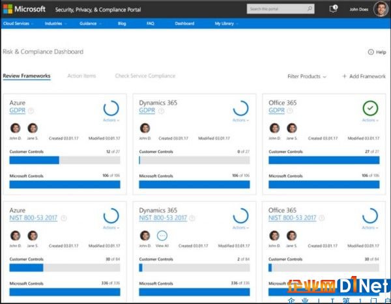Viewport: 391px width, 304px height.
Task: Open John Does profile avatar
Action: [381, 9]
